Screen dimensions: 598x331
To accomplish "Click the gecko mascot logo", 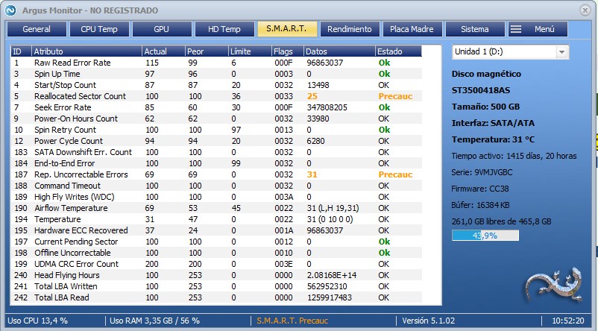I will (554, 286).
